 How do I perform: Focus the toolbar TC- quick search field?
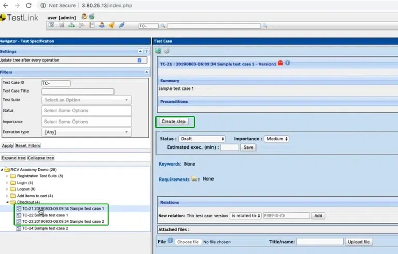(x=149, y=26)
